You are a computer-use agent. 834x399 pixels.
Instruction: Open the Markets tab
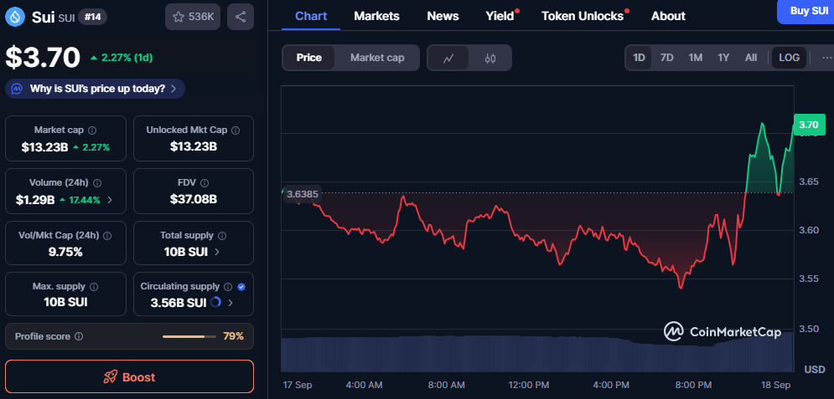tap(376, 16)
